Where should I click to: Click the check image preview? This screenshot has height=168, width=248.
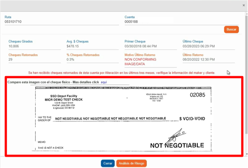point(125,119)
